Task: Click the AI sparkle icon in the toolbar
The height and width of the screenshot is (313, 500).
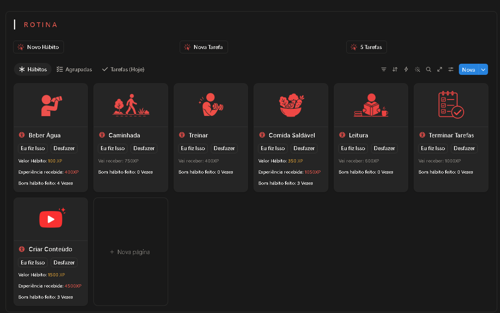Action: click(417, 69)
